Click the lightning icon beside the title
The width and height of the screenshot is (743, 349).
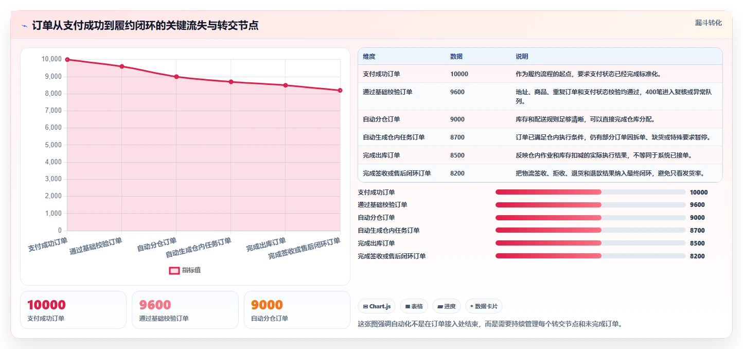coord(25,26)
